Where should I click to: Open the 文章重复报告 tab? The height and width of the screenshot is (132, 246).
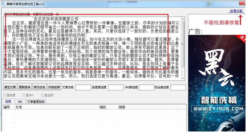[36, 102]
